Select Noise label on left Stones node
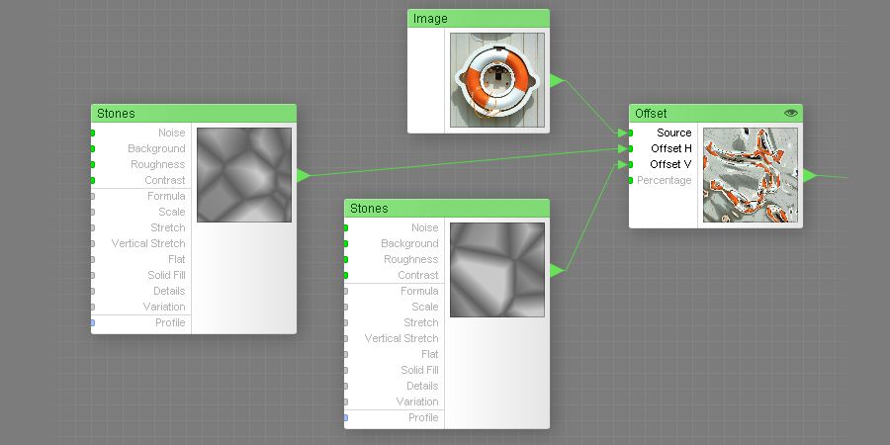Image resolution: width=890 pixels, height=445 pixels. tap(172, 133)
